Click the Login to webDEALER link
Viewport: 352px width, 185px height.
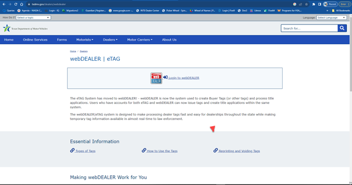click(184, 78)
